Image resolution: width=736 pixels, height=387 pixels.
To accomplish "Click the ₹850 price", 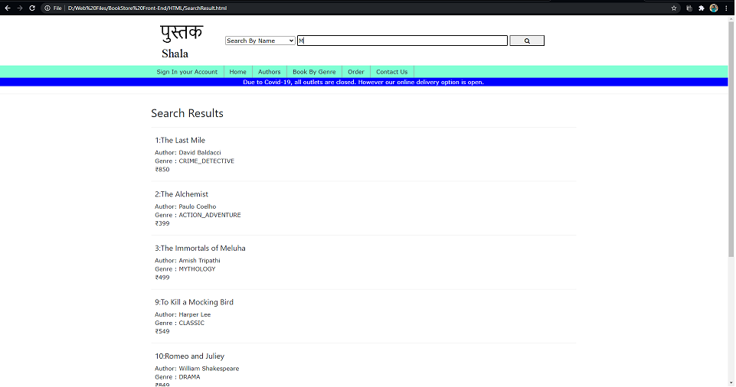I will coord(162,169).
